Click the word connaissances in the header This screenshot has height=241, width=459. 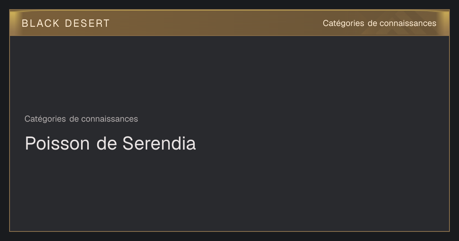point(408,23)
